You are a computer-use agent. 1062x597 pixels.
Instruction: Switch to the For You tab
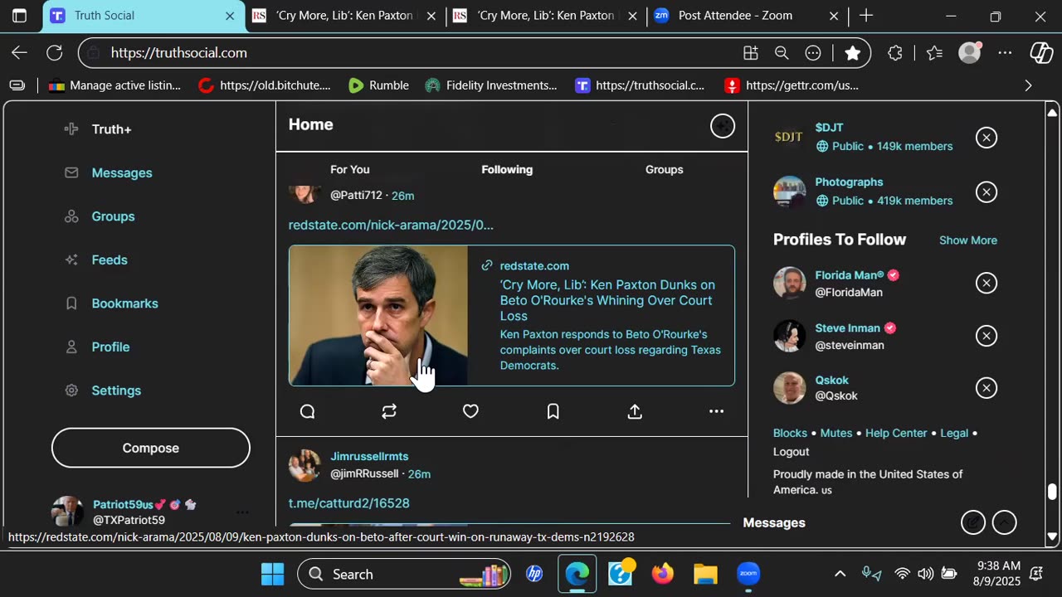pos(349,169)
